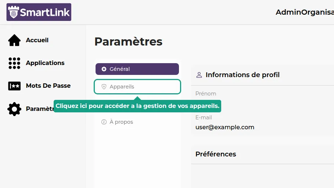
Task: Click the SmartLink wordmark text
Action: click(x=45, y=12)
